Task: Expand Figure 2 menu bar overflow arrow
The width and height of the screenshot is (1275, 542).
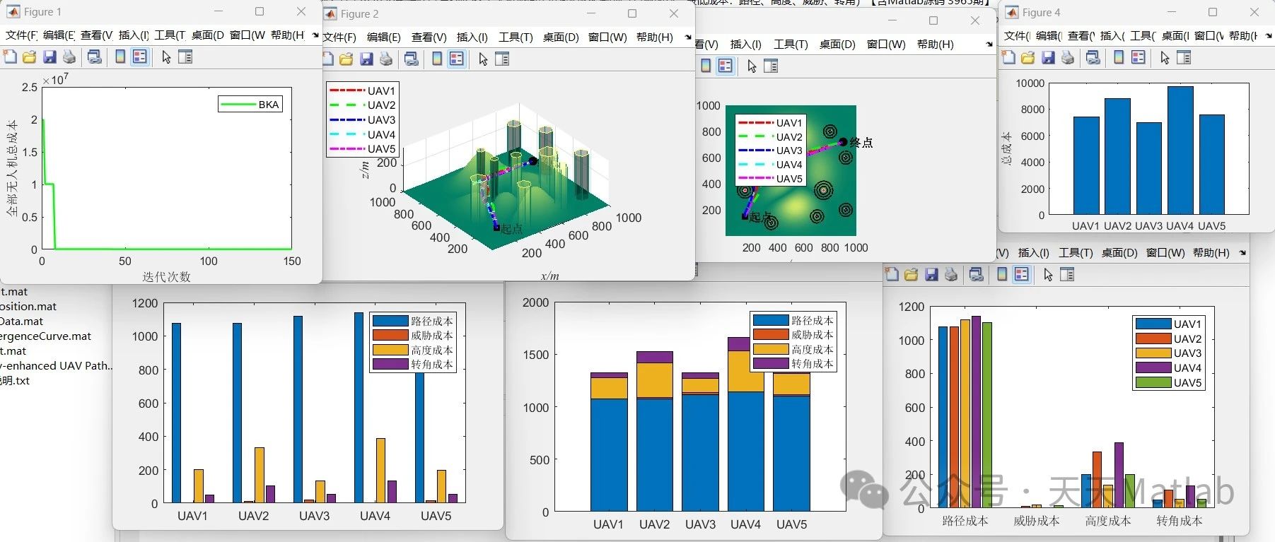Action: [x=688, y=37]
